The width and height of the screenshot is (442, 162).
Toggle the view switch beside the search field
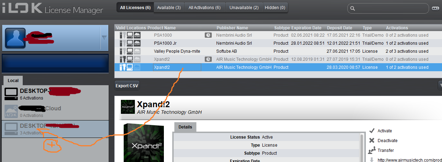[435, 8]
